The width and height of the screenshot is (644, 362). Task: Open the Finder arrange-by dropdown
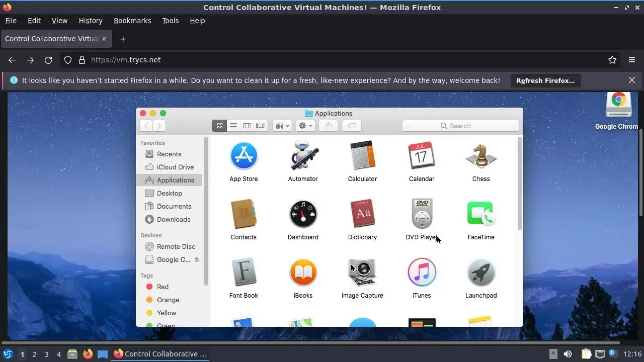click(282, 126)
